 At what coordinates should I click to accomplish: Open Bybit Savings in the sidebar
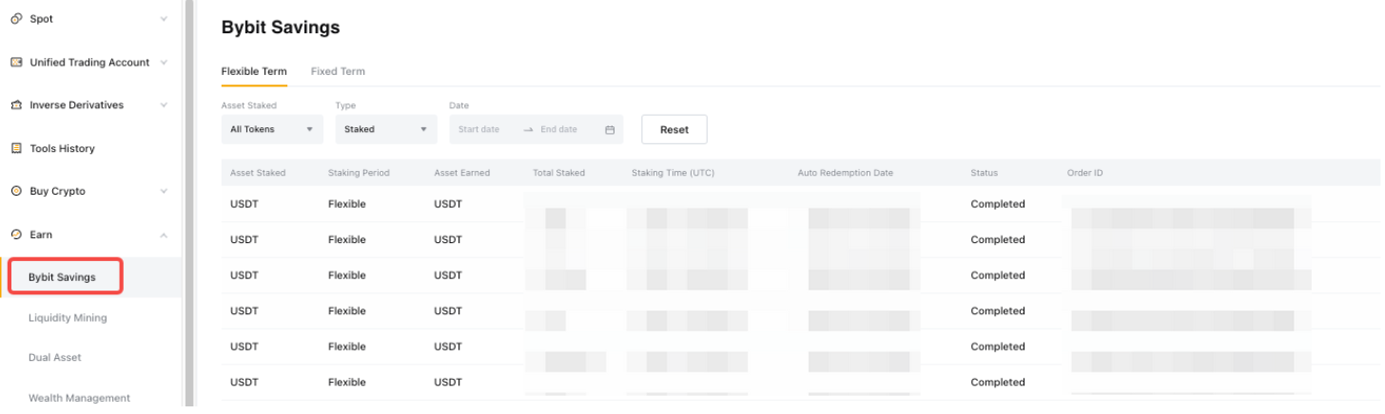pos(63,277)
